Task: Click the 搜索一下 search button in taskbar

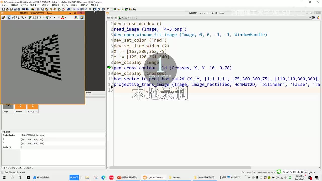Action: pyautogui.click(x=74, y=177)
